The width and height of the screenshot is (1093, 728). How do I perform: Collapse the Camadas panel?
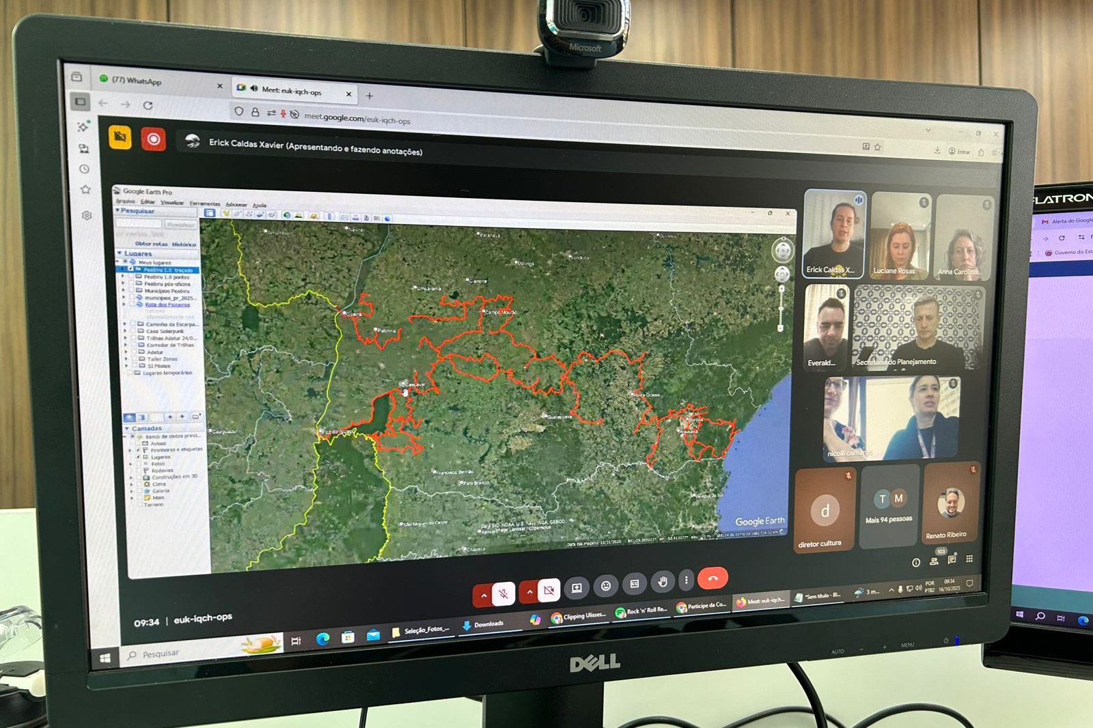127,428
